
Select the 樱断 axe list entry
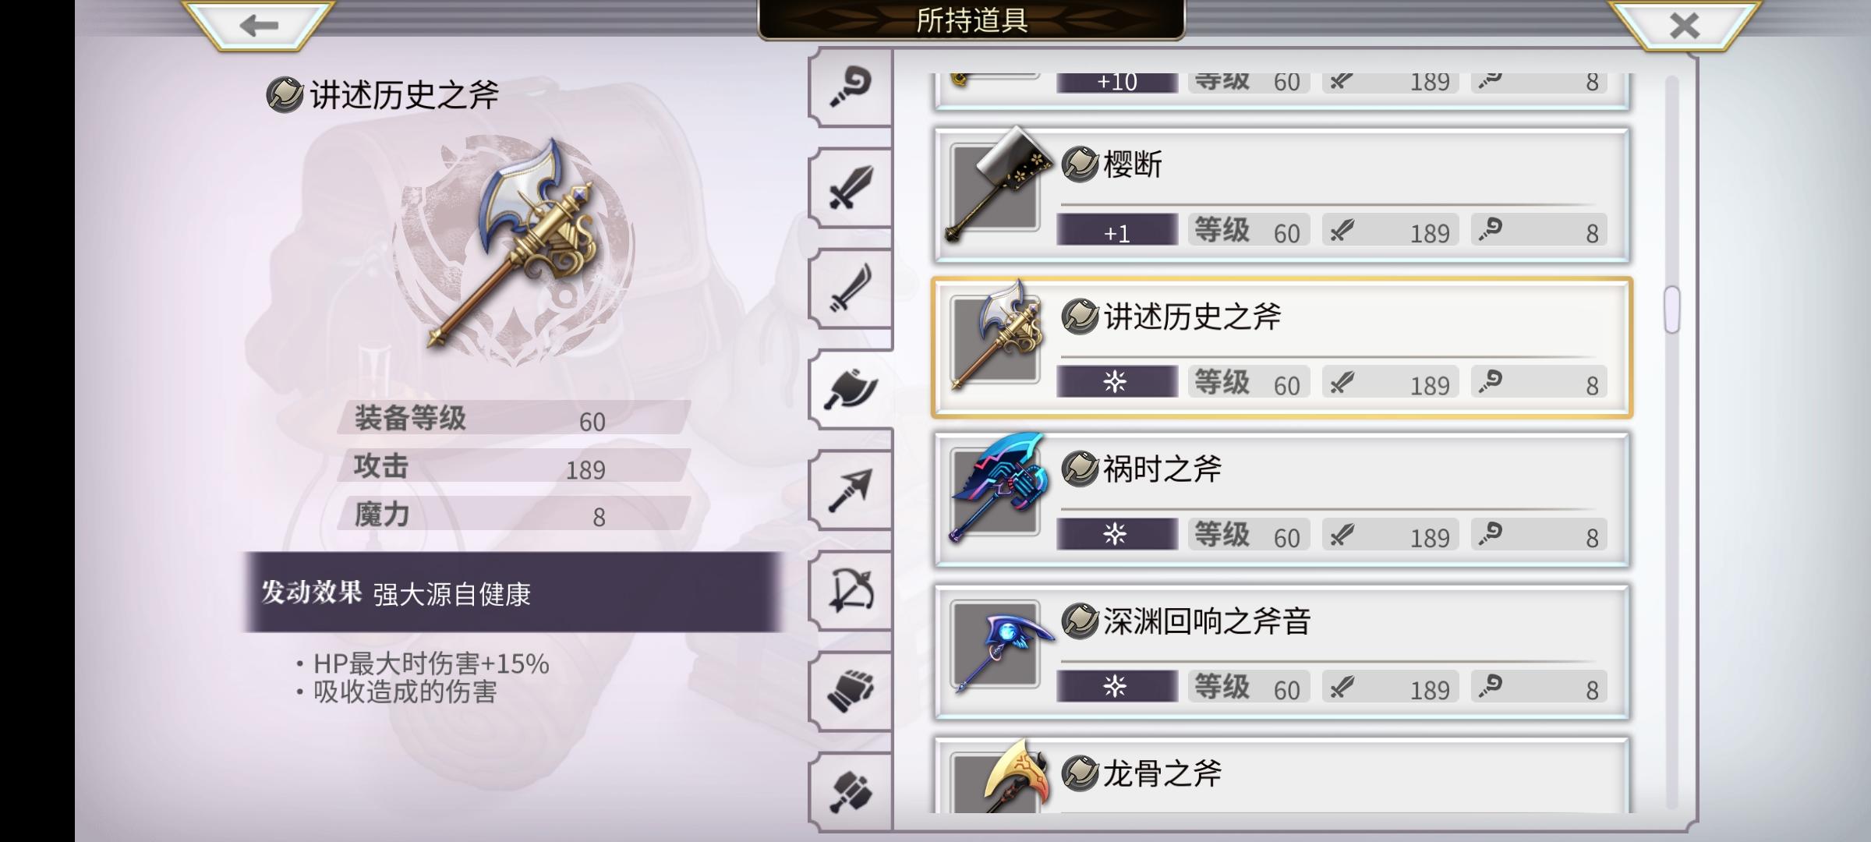(x=1282, y=195)
